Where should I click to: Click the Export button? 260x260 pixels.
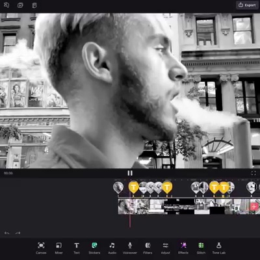[x=247, y=5]
